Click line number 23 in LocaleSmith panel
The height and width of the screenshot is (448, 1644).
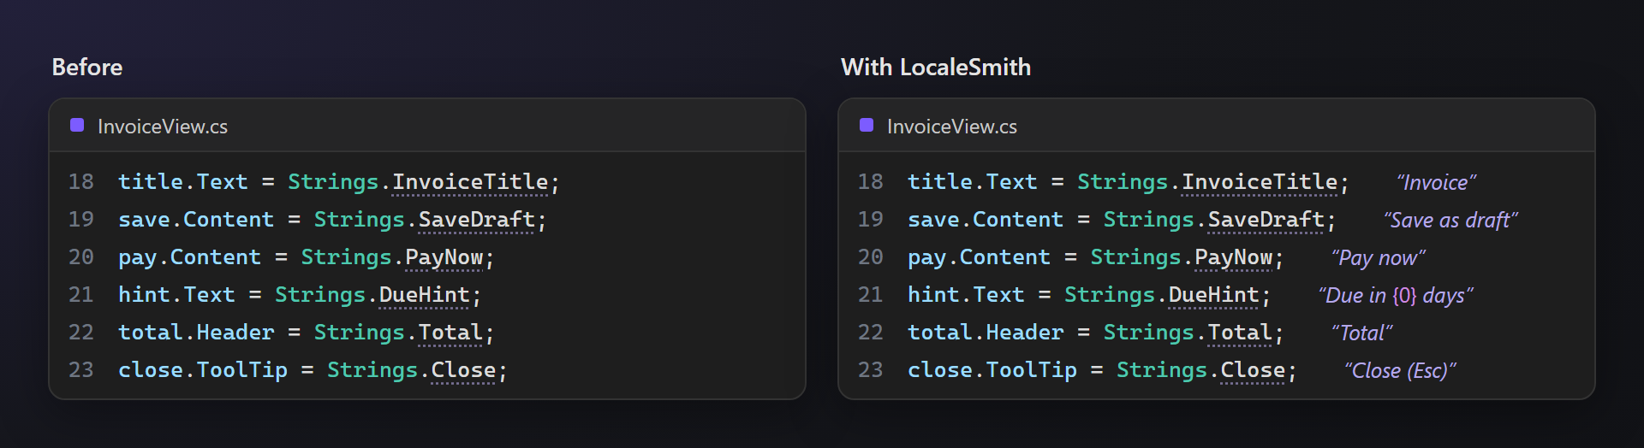(x=871, y=370)
